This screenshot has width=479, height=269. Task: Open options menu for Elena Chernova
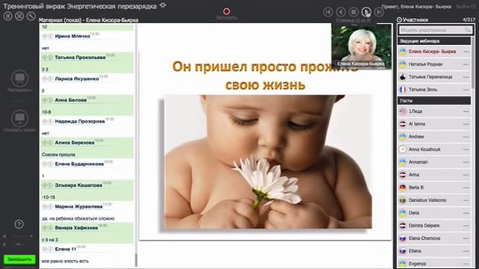(466, 238)
